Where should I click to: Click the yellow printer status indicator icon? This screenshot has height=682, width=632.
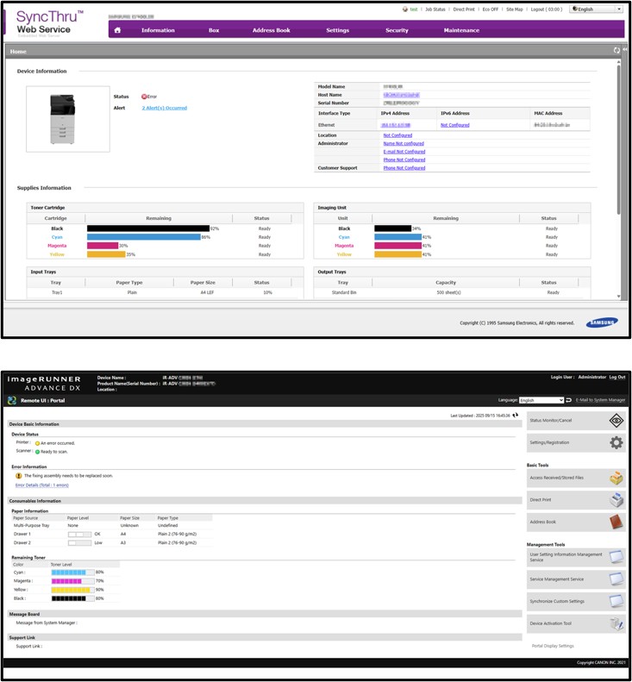coord(37,443)
